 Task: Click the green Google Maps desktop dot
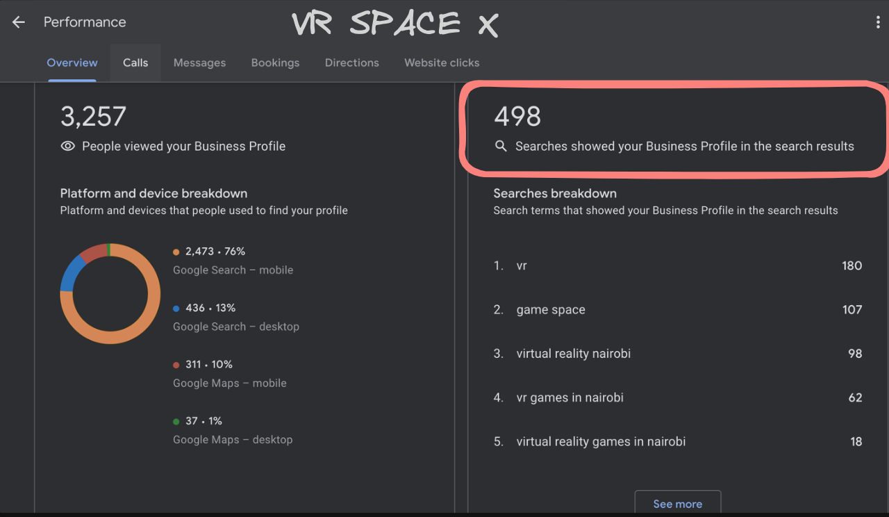click(176, 421)
